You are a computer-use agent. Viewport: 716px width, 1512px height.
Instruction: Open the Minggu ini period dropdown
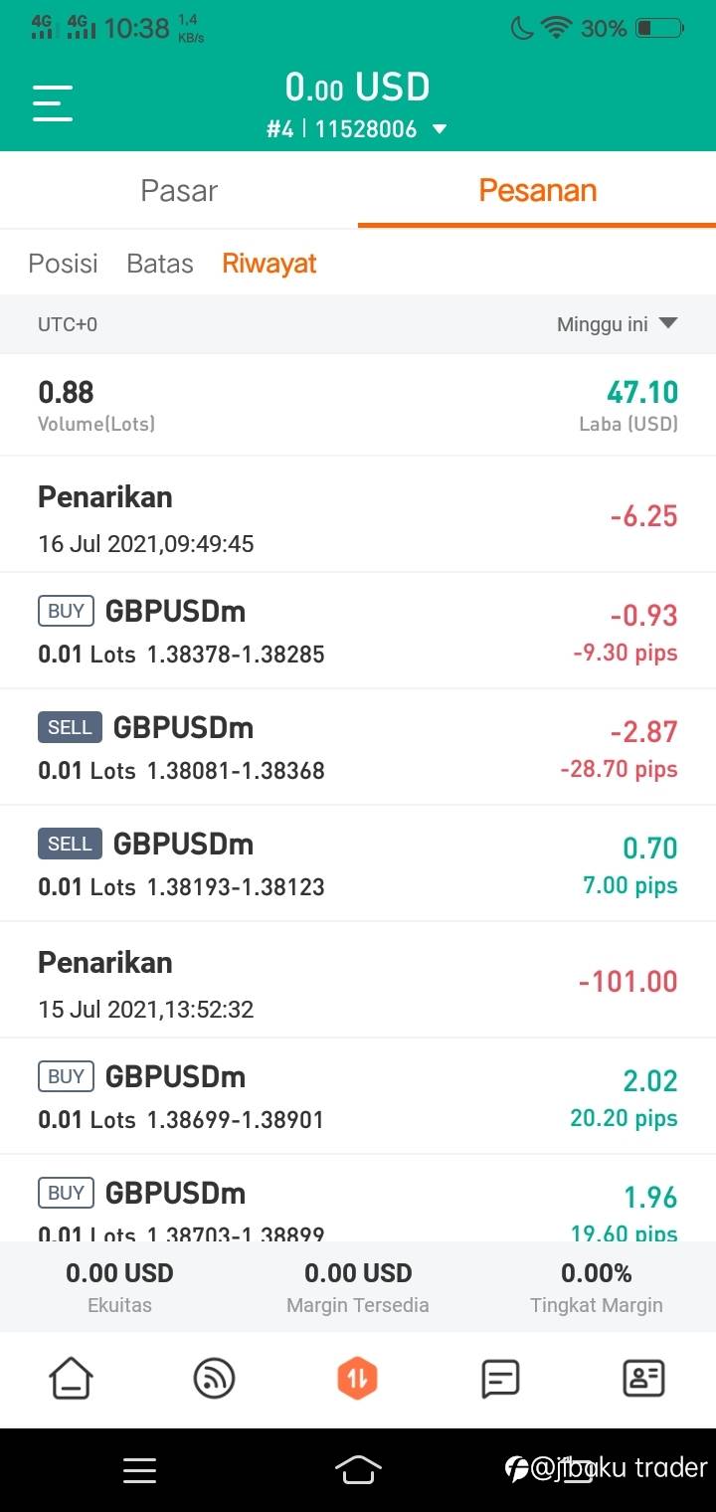click(x=617, y=324)
